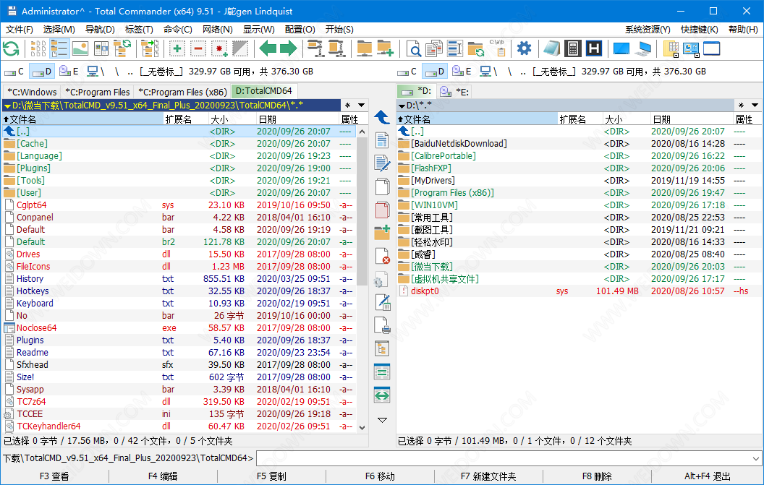
Task: Click the blue up-arrow parent directory icon
Action: point(382,117)
